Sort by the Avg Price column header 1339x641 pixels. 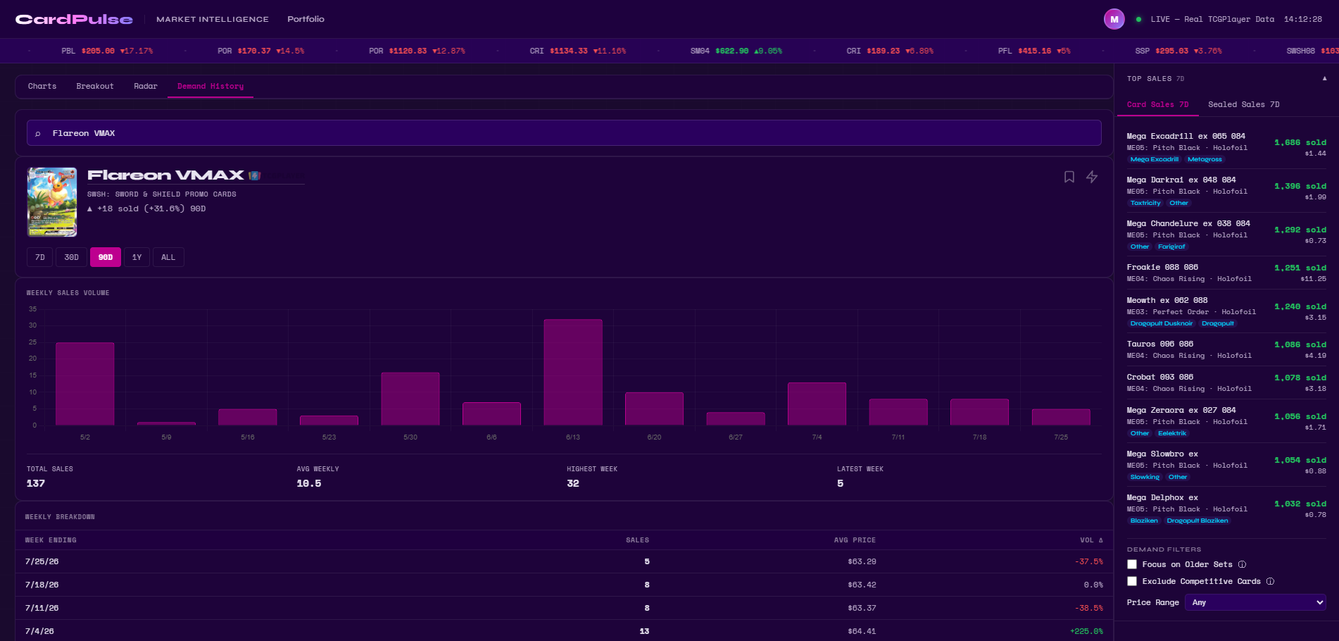(x=855, y=540)
